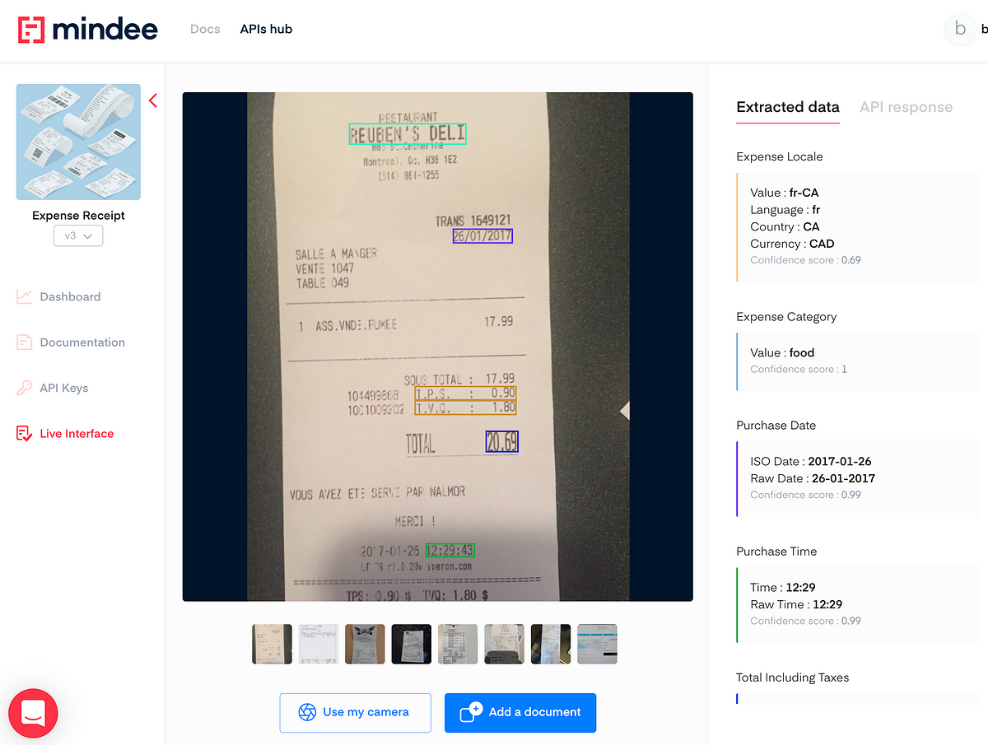
Task: Open the Dashboard chart icon
Action: (x=25, y=296)
